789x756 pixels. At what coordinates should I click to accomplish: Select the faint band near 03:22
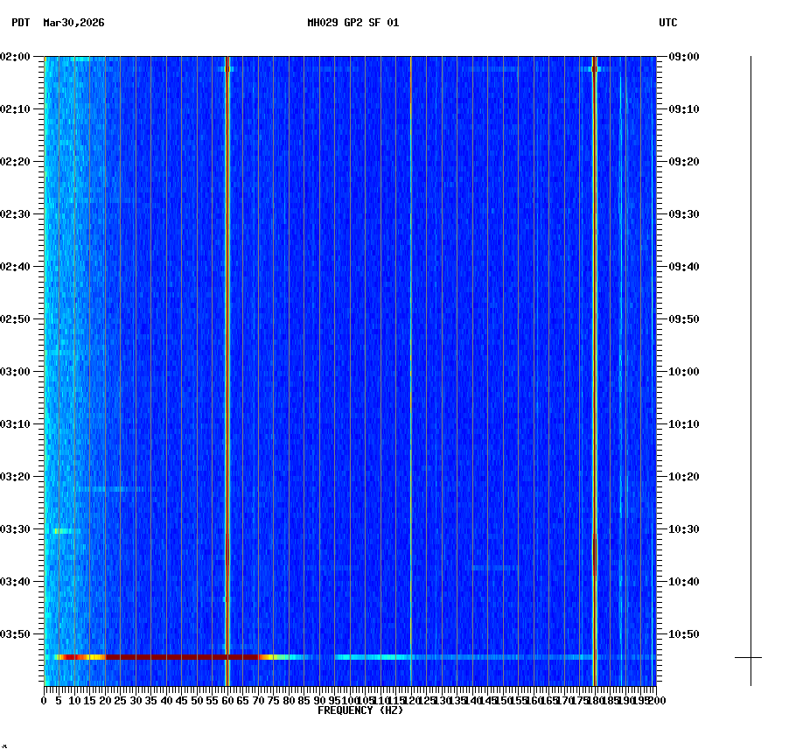tap(105, 489)
